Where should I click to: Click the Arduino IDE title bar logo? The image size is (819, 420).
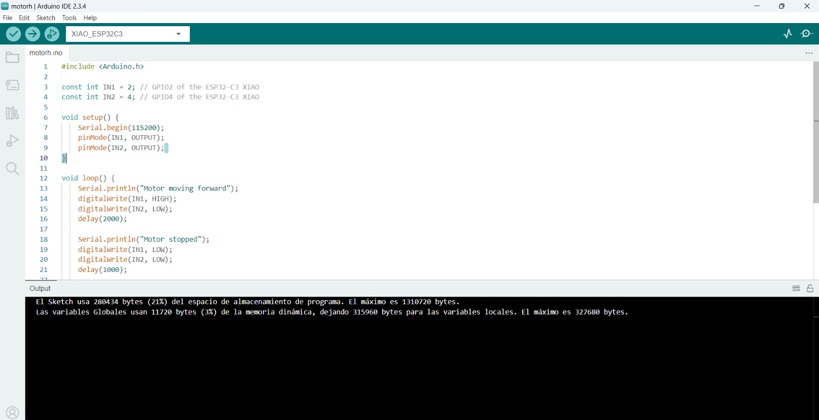(x=5, y=6)
